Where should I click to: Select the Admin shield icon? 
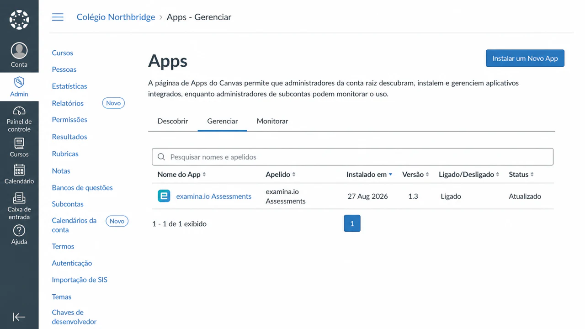(19, 82)
